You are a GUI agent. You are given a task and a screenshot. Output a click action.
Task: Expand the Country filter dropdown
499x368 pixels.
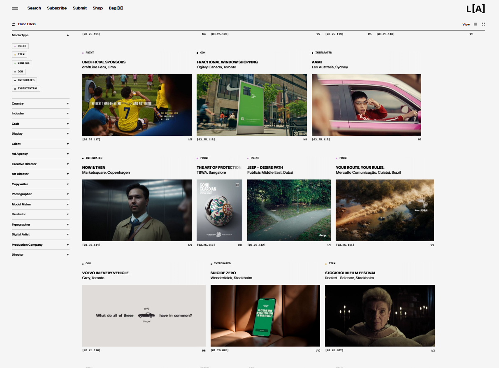pos(40,104)
